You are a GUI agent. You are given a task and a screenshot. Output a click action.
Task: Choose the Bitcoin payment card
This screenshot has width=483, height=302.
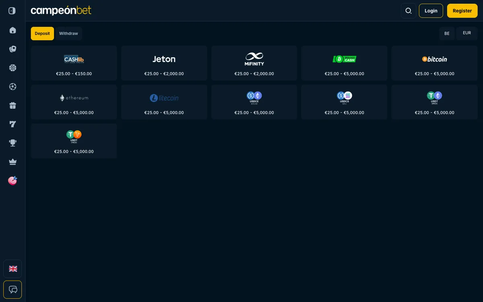click(x=435, y=63)
